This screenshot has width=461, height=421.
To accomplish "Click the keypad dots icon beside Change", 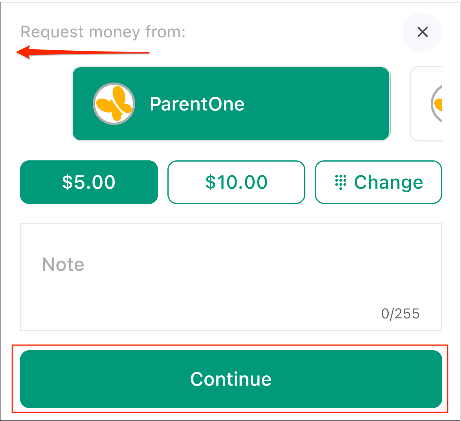I will tap(341, 182).
